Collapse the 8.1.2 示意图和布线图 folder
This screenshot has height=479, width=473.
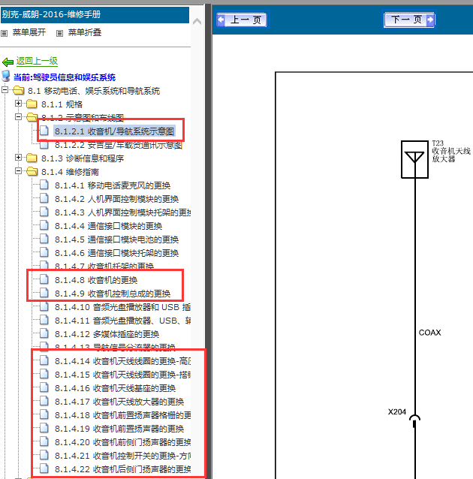[18, 116]
